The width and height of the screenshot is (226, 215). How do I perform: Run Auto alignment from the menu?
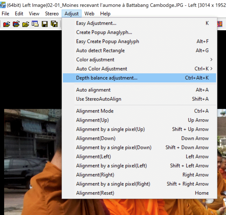[x=139, y=90]
